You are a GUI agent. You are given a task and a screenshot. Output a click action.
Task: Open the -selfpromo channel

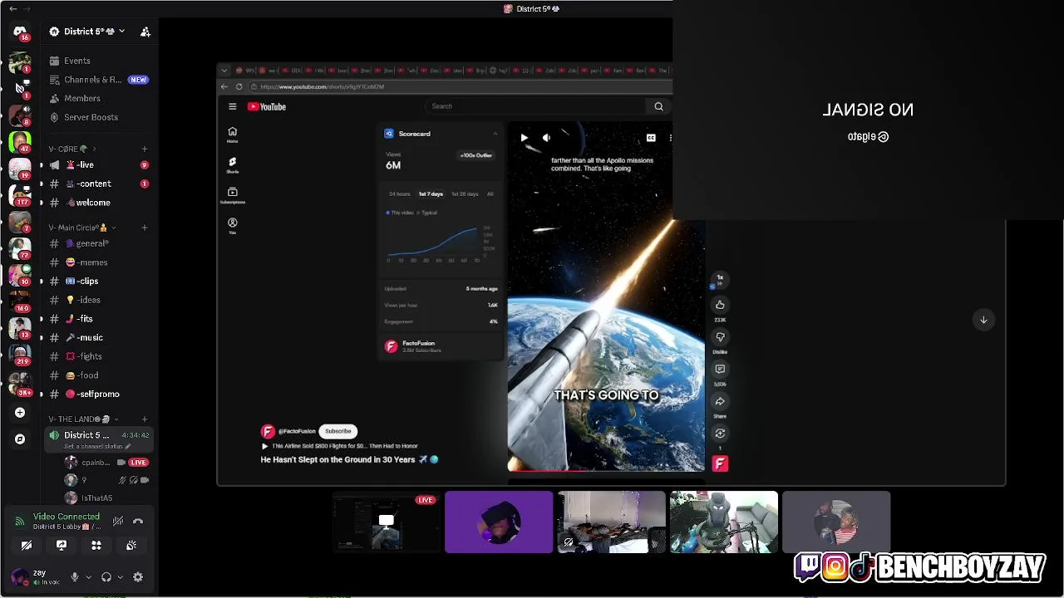point(100,394)
